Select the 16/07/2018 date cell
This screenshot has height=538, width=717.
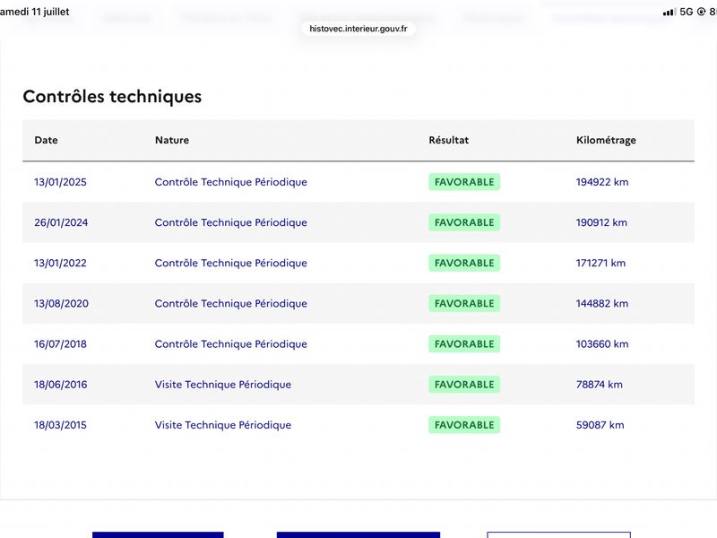tap(60, 344)
